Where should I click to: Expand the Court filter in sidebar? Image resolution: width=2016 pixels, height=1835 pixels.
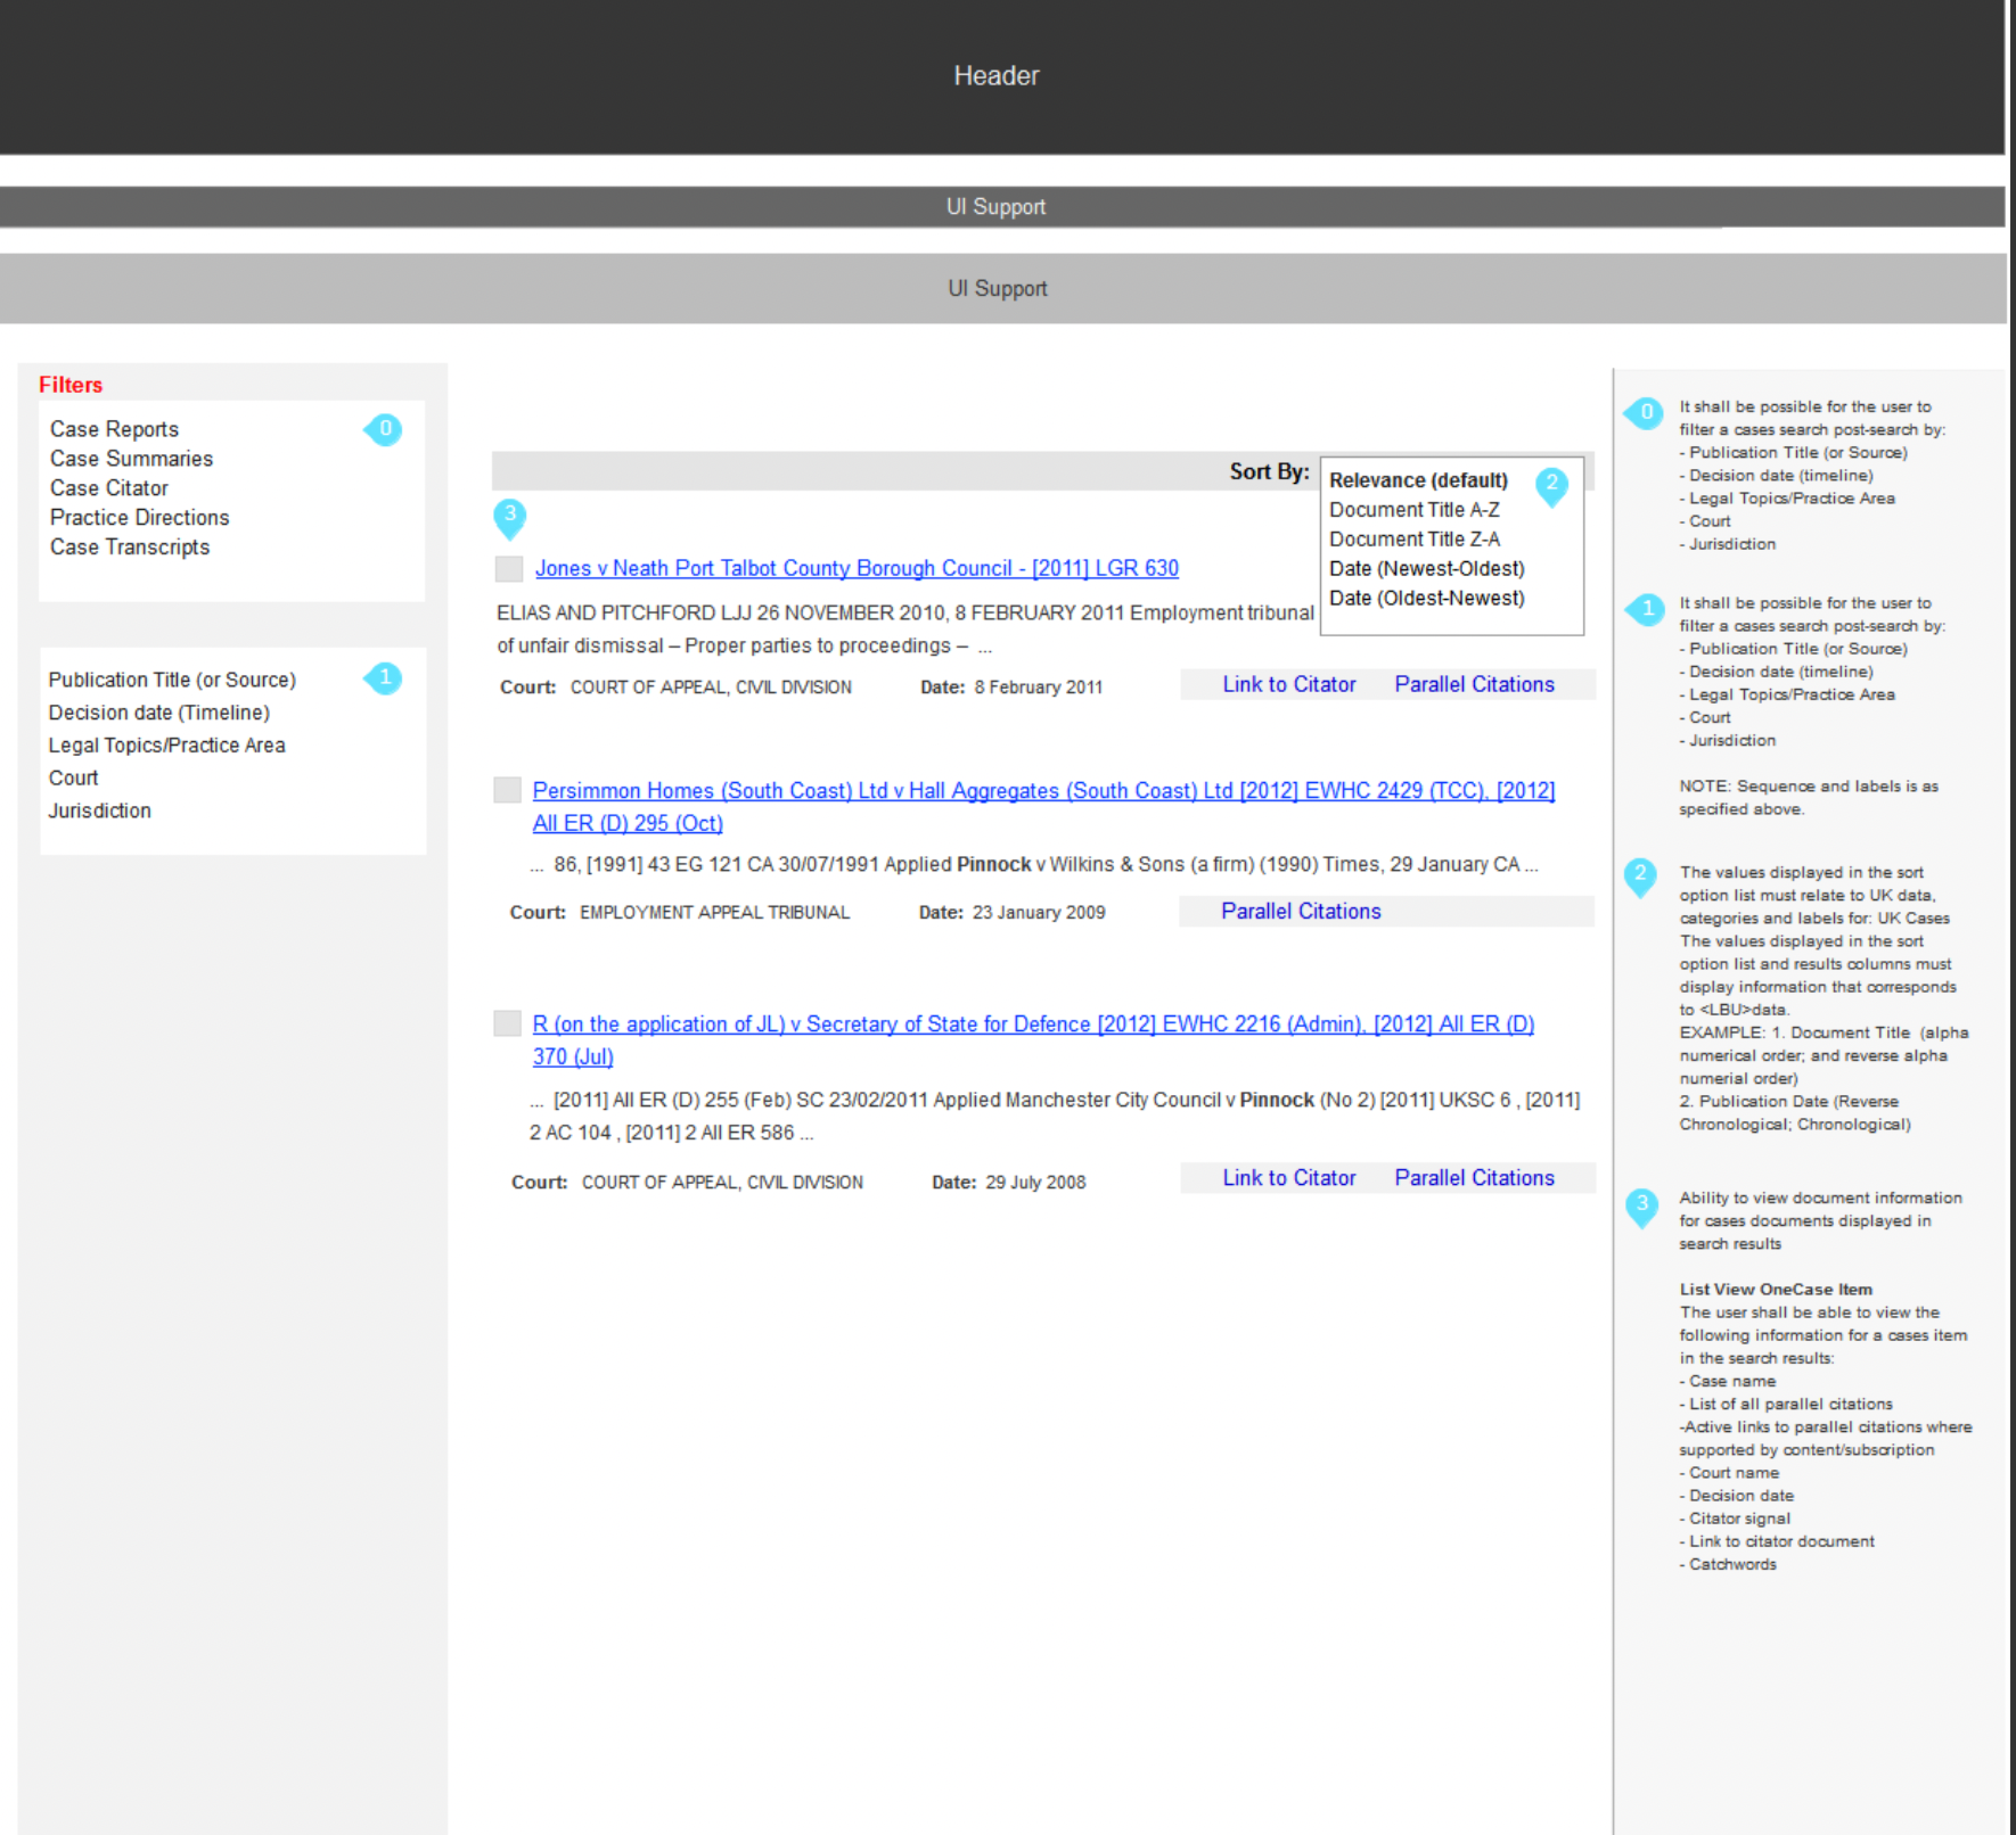(73, 779)
